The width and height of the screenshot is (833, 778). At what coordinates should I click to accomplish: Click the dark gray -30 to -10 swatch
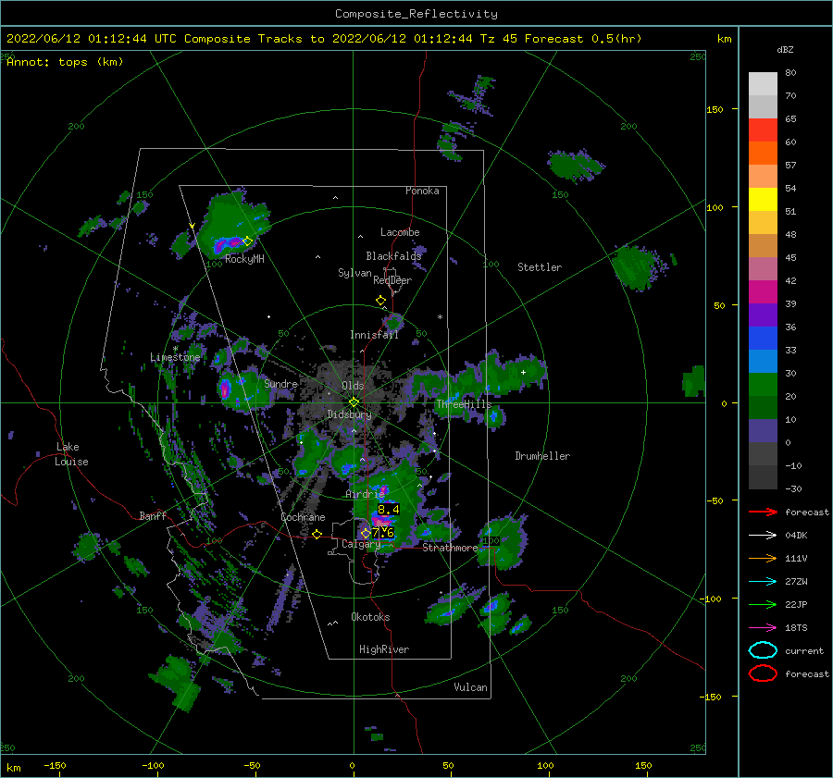click(x=763, y=476)
